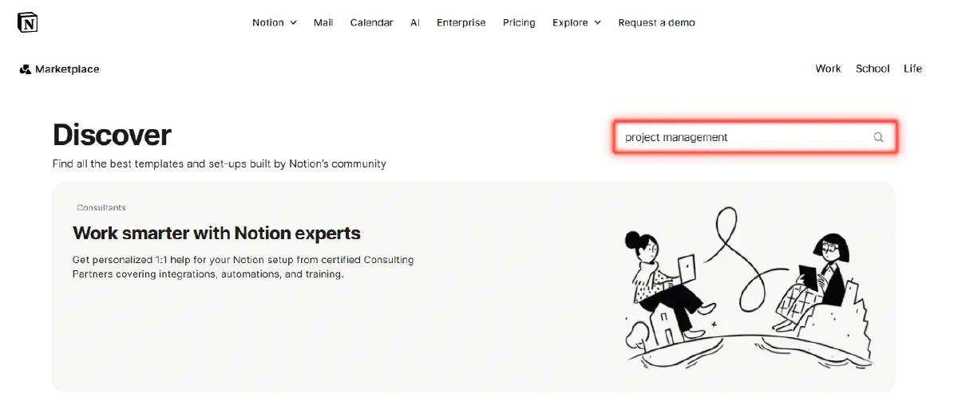Screen dimensions: 958x409
Task: Select the Life category
Action: pyautogui.click(x=912, y=69)
